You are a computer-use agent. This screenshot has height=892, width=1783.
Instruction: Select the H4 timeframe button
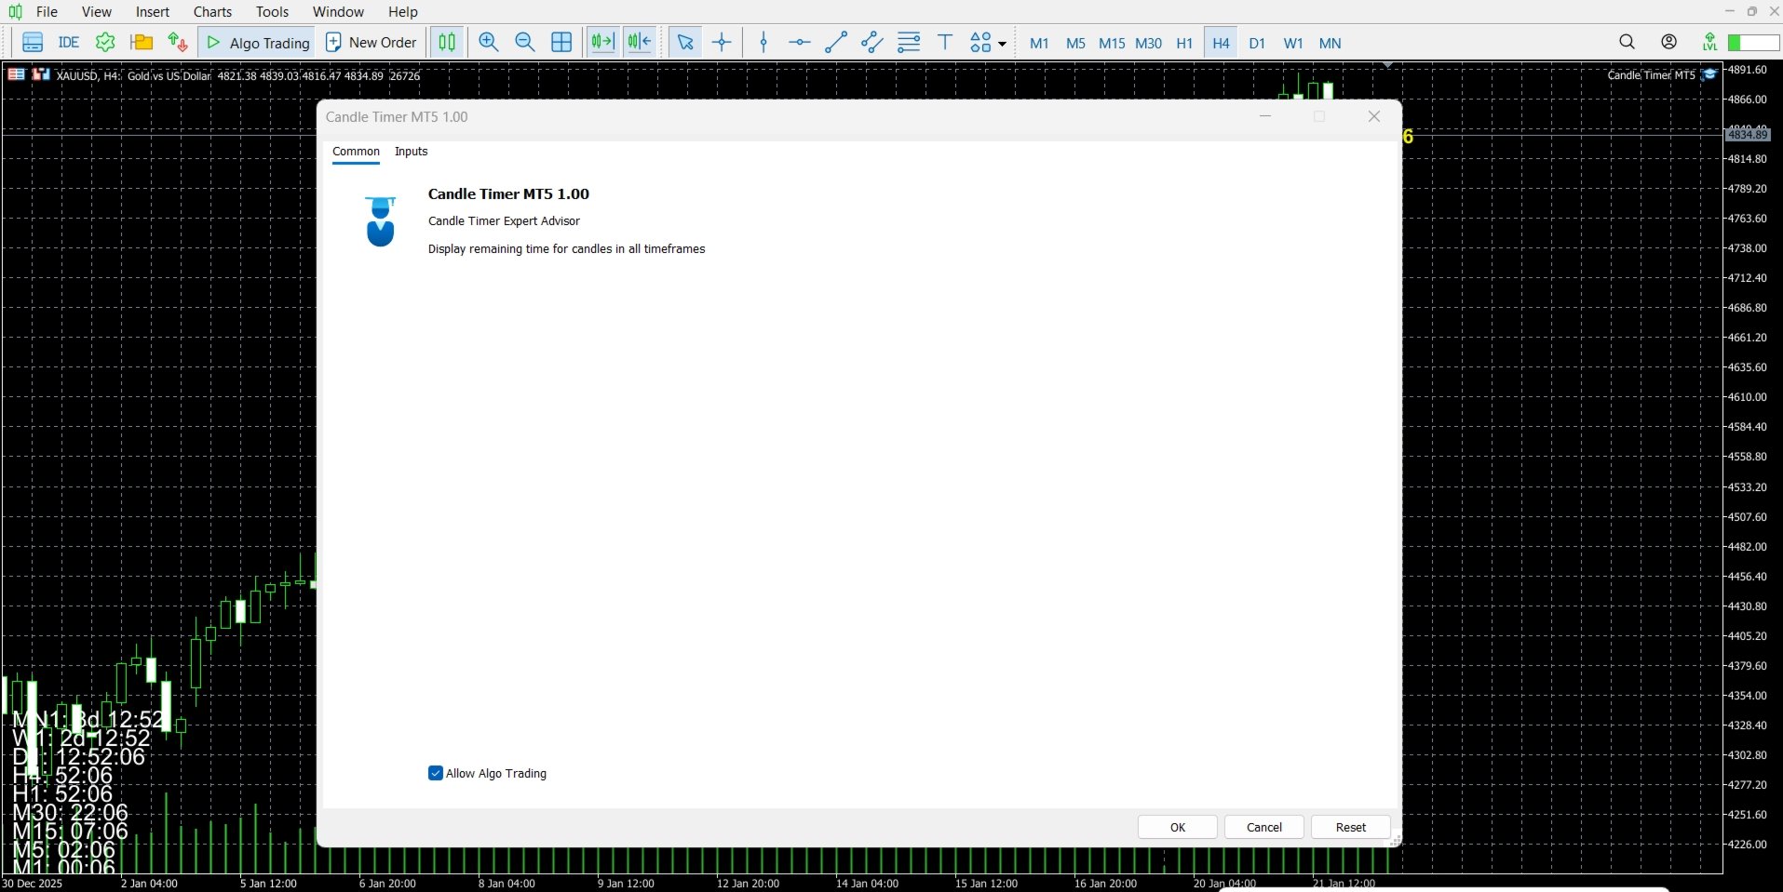pos(1221,43)
